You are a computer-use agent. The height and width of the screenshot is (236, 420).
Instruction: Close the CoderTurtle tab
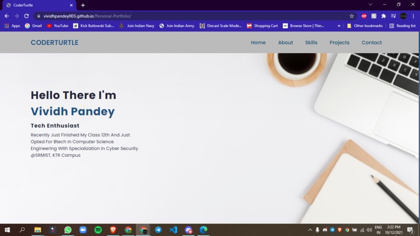pyautogui.click(x=71, y=5)
